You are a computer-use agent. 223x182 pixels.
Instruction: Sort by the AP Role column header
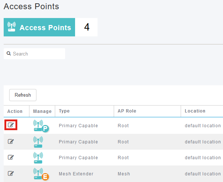127,111
